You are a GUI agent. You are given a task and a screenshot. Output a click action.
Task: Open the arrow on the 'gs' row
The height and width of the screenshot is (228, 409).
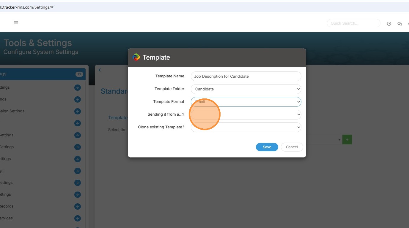point(78,171)
